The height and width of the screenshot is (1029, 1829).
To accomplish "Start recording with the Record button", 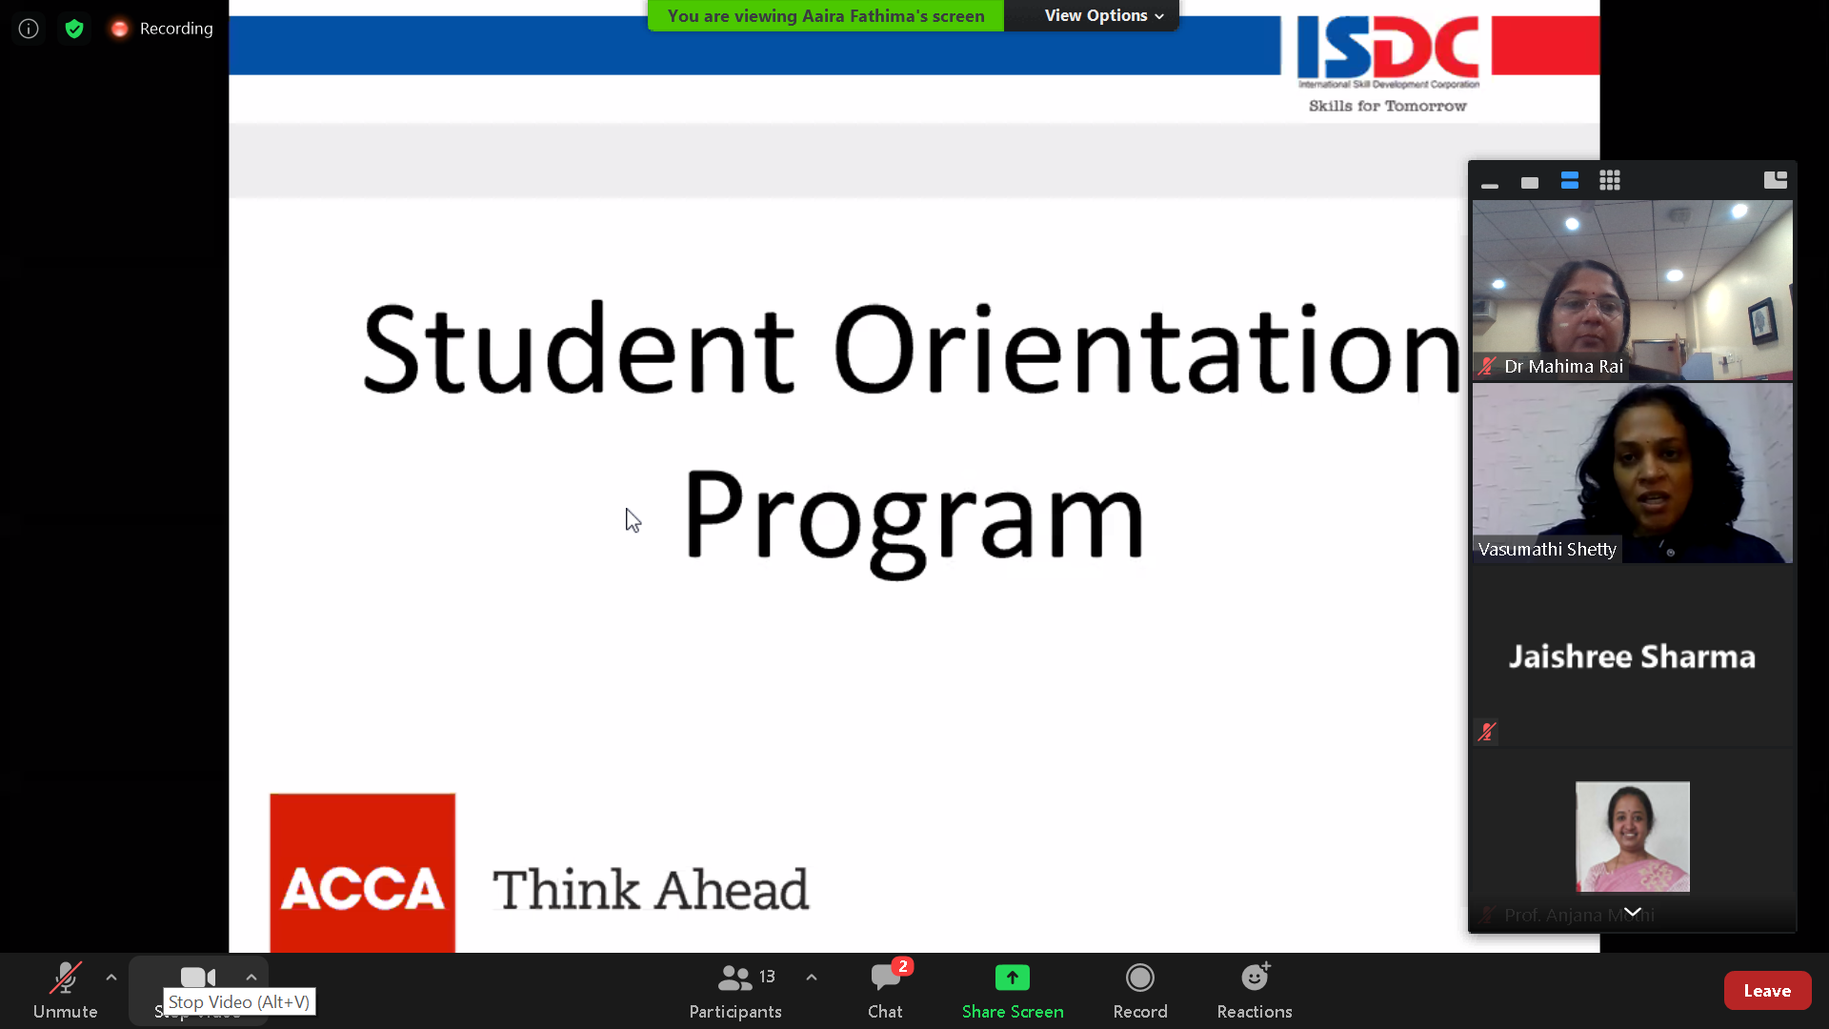I will tap(1140, 990).
